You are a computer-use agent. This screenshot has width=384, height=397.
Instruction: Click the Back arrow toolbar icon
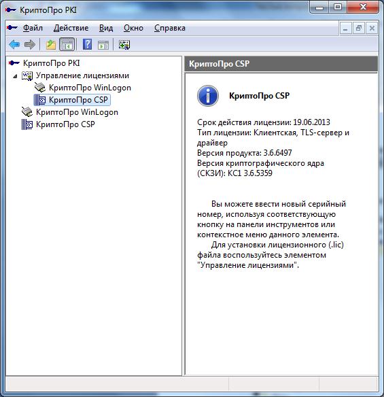[x=14, y=45]
